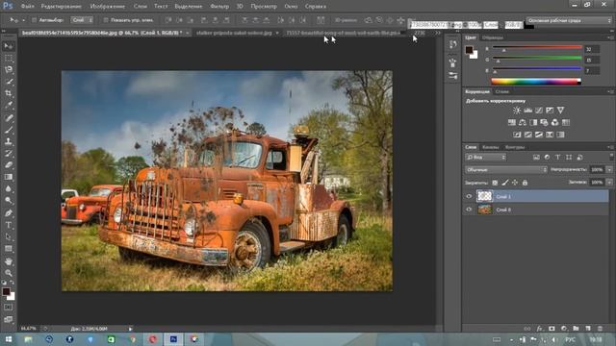Hide Слой 1 layer visibility
The image size is (616, 346).
click(469, 196)
